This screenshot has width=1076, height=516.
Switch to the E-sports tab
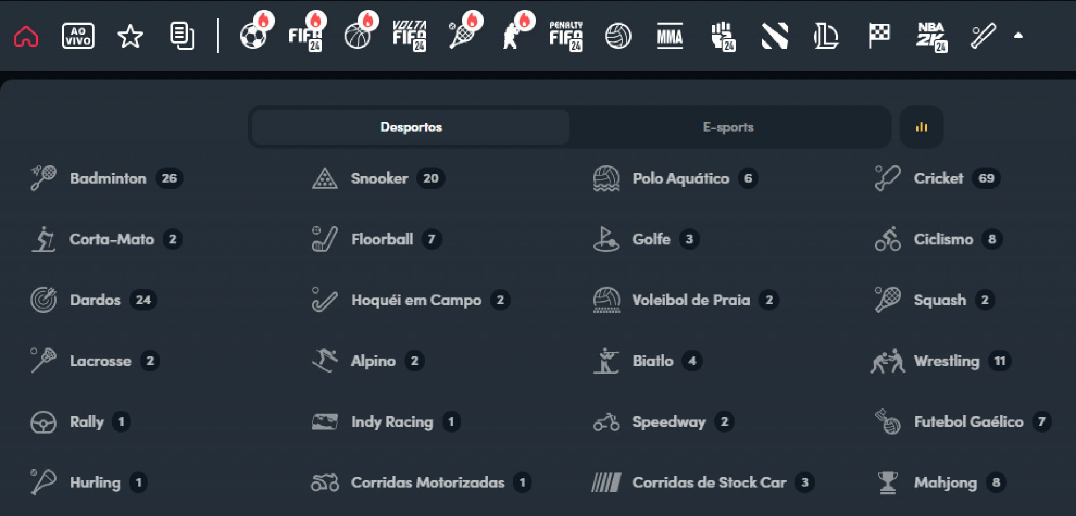[728, 127]
